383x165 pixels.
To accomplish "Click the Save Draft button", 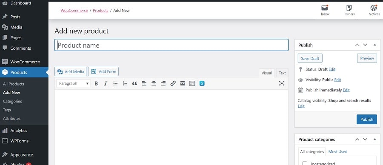I will (310, 58).
